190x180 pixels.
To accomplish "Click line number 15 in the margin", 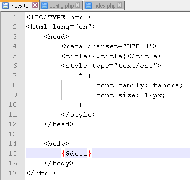I will [x=13, y=153].
